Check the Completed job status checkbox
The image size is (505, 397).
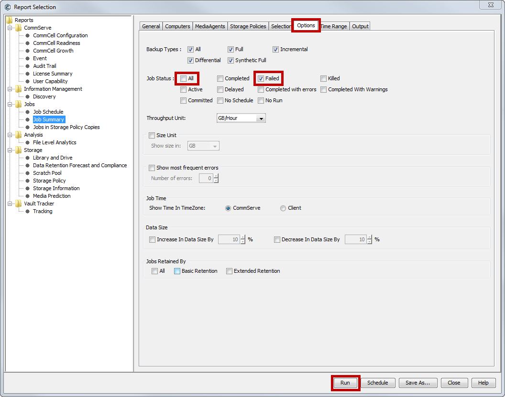220,79
